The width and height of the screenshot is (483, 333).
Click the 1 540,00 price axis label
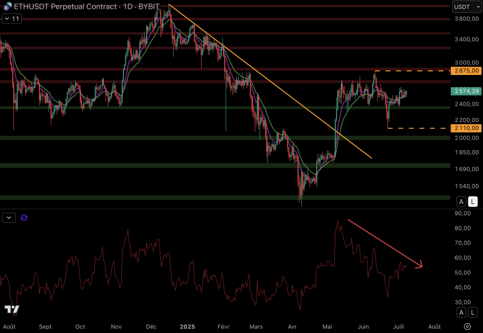467,186
